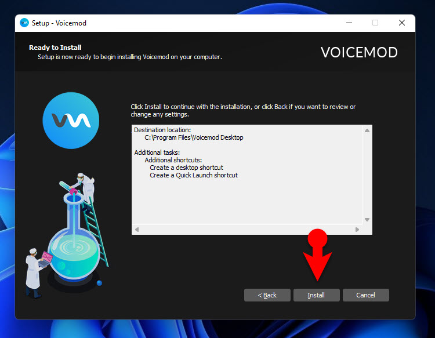The image size is (435, 338).
Task: Close the Setup - Voicemod window
Action: click(x=402, y=23)
